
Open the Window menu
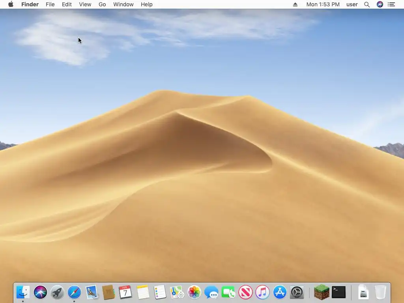pos(123,4)
